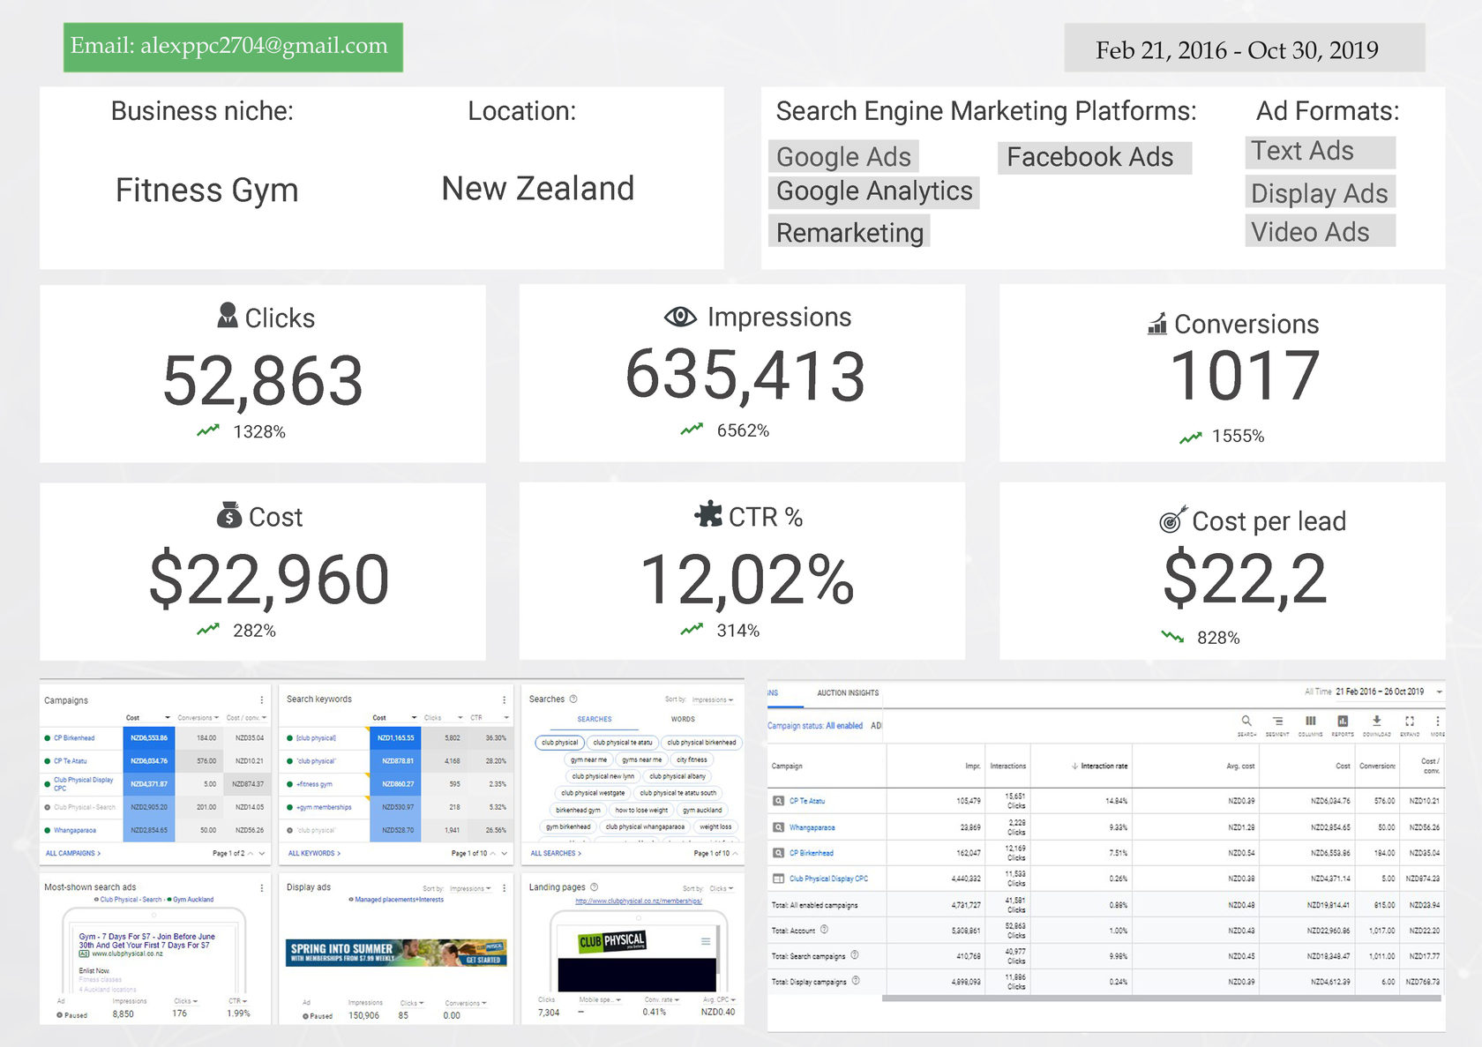
Task: Open the Segment icon in campaign toolbar
Action: pos(1277,722)
